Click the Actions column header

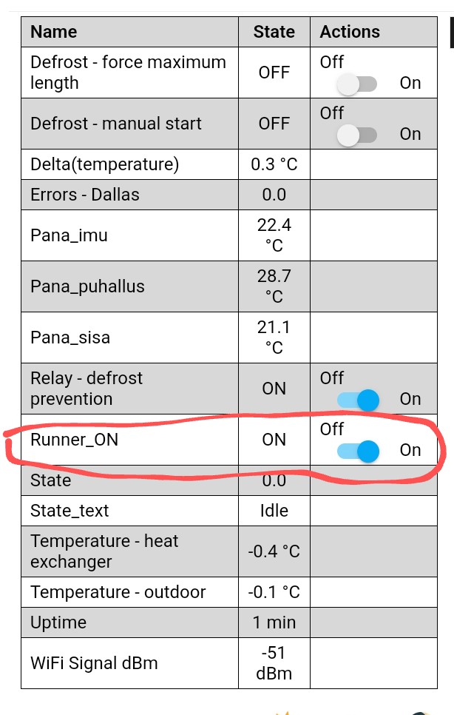point(350,32)
